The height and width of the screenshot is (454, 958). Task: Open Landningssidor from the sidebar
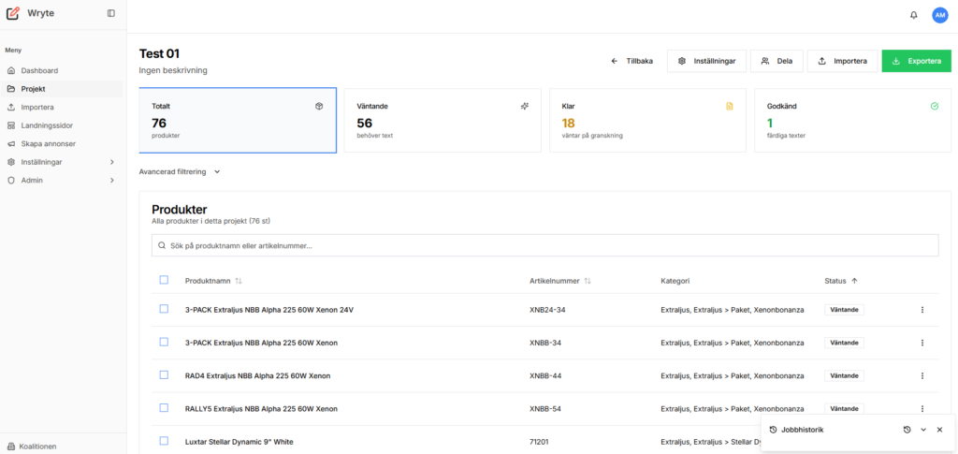pyautogui.click(x=47, y=125)
